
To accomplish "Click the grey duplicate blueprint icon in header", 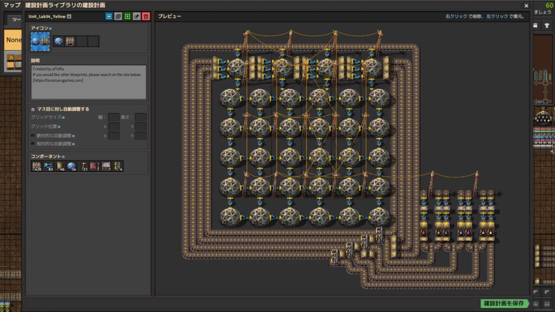I will click(118, 16).
